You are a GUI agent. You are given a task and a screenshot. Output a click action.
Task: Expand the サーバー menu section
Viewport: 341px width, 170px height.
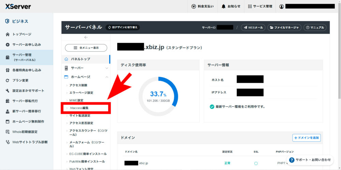[x=86, y=68]
